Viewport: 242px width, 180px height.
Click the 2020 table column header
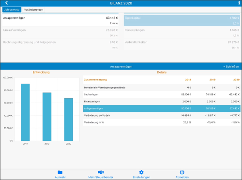click(x=236, y=80)
